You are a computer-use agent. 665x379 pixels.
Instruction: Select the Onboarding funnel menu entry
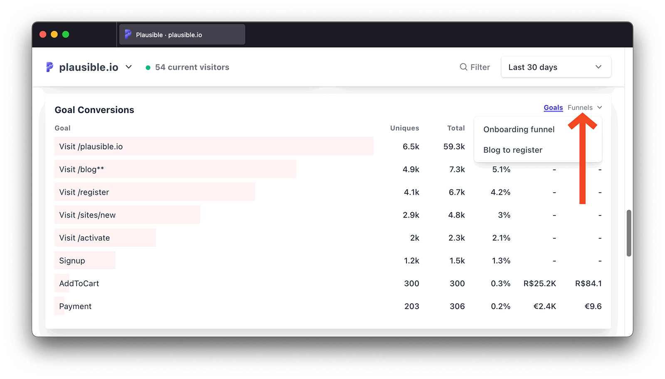click(x=519, y=129)
